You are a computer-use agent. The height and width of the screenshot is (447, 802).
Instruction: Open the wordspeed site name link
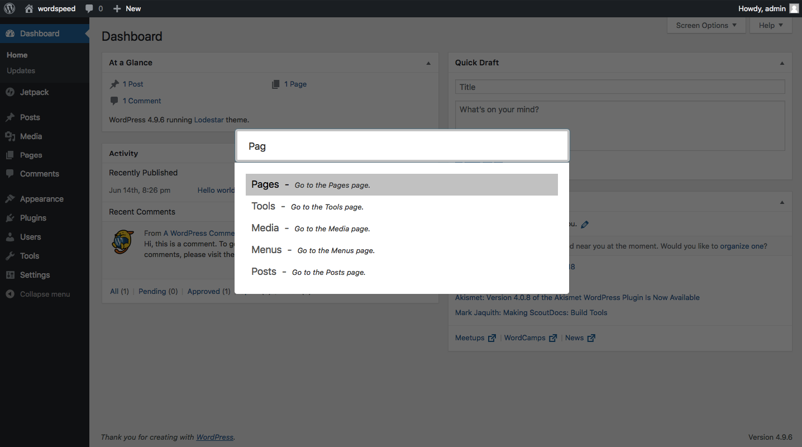tap(56, 9)
